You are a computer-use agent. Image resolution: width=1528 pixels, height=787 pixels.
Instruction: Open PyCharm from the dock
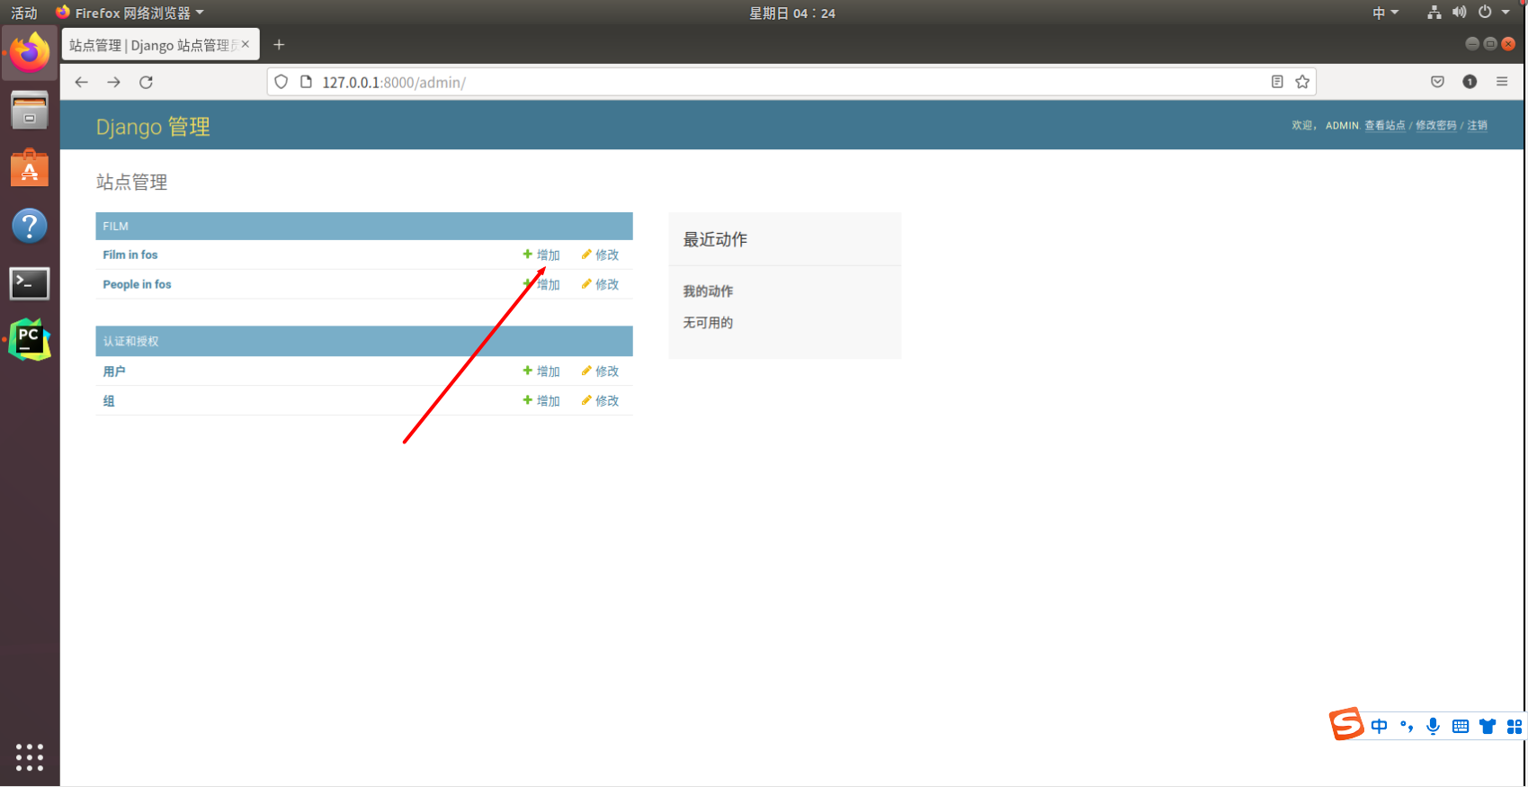tap(30, 340)
